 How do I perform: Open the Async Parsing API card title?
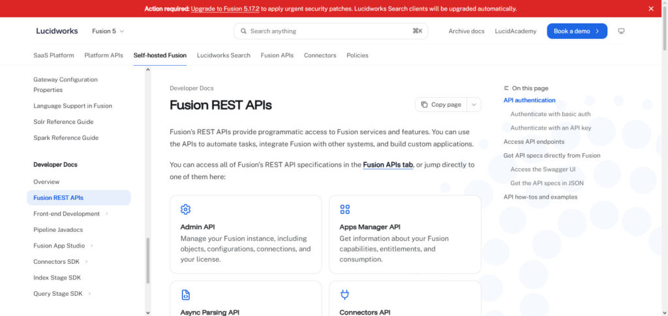click(209, 312)
